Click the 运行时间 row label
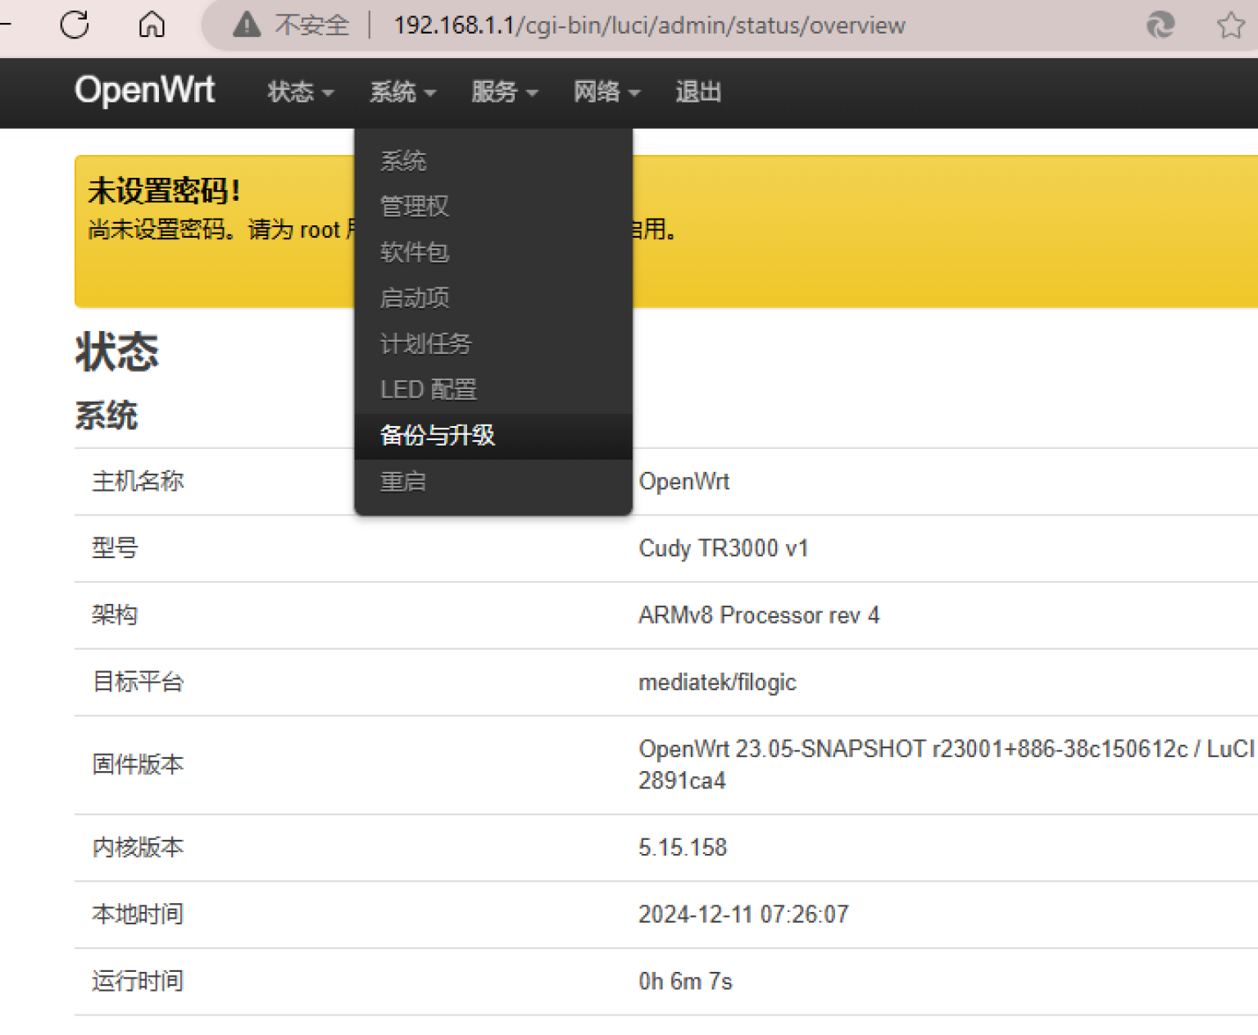The height and width of the screenshot is (1035, 1258). [x=138, y=982]
